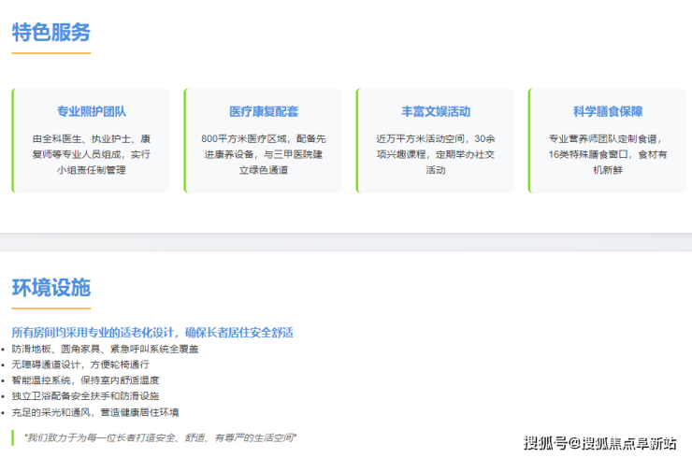Click the blue 适老化设计 subtitle line

[152, 332]
